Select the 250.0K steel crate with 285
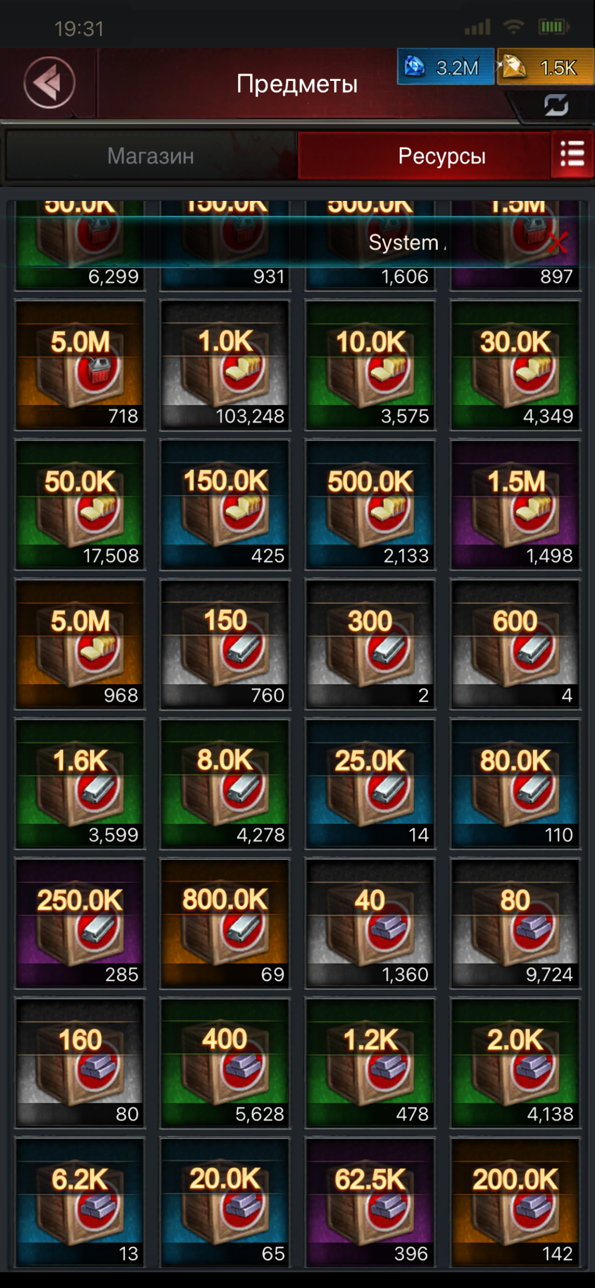The height and width of the screenshot is (1288, 595). pyautogui.click(x=80, y=923)
